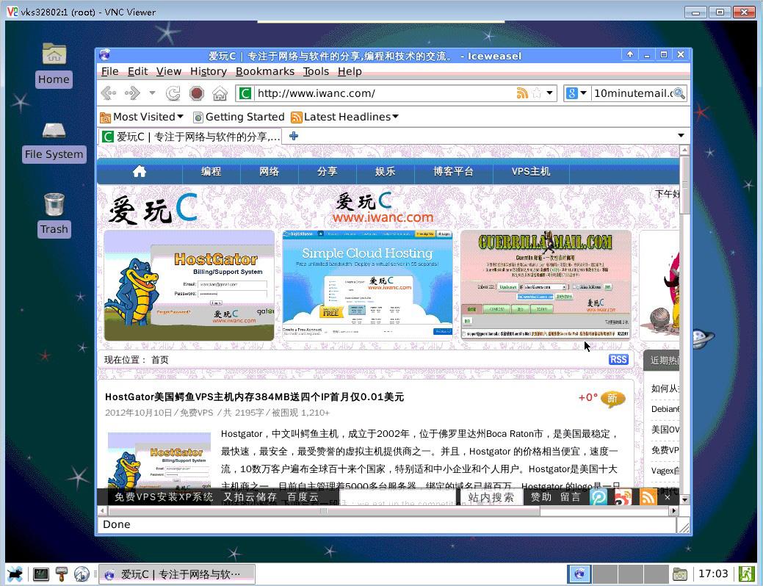Open a new tab with the plus button
Screen dimensions: 763x586
294,137
